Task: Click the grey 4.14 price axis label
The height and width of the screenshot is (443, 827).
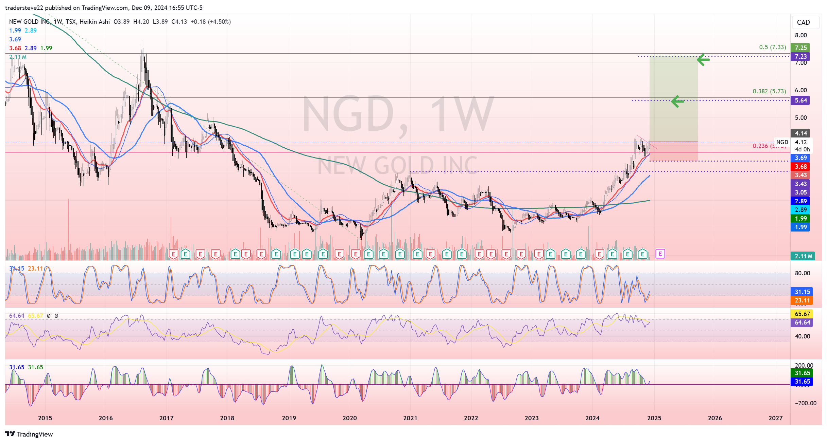Action: (800, 133)
